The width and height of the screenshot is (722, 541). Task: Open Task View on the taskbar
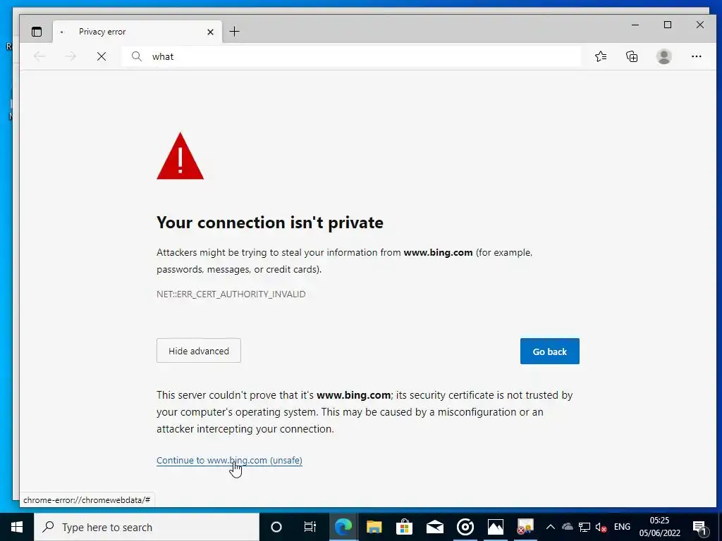tap(310, 527)
